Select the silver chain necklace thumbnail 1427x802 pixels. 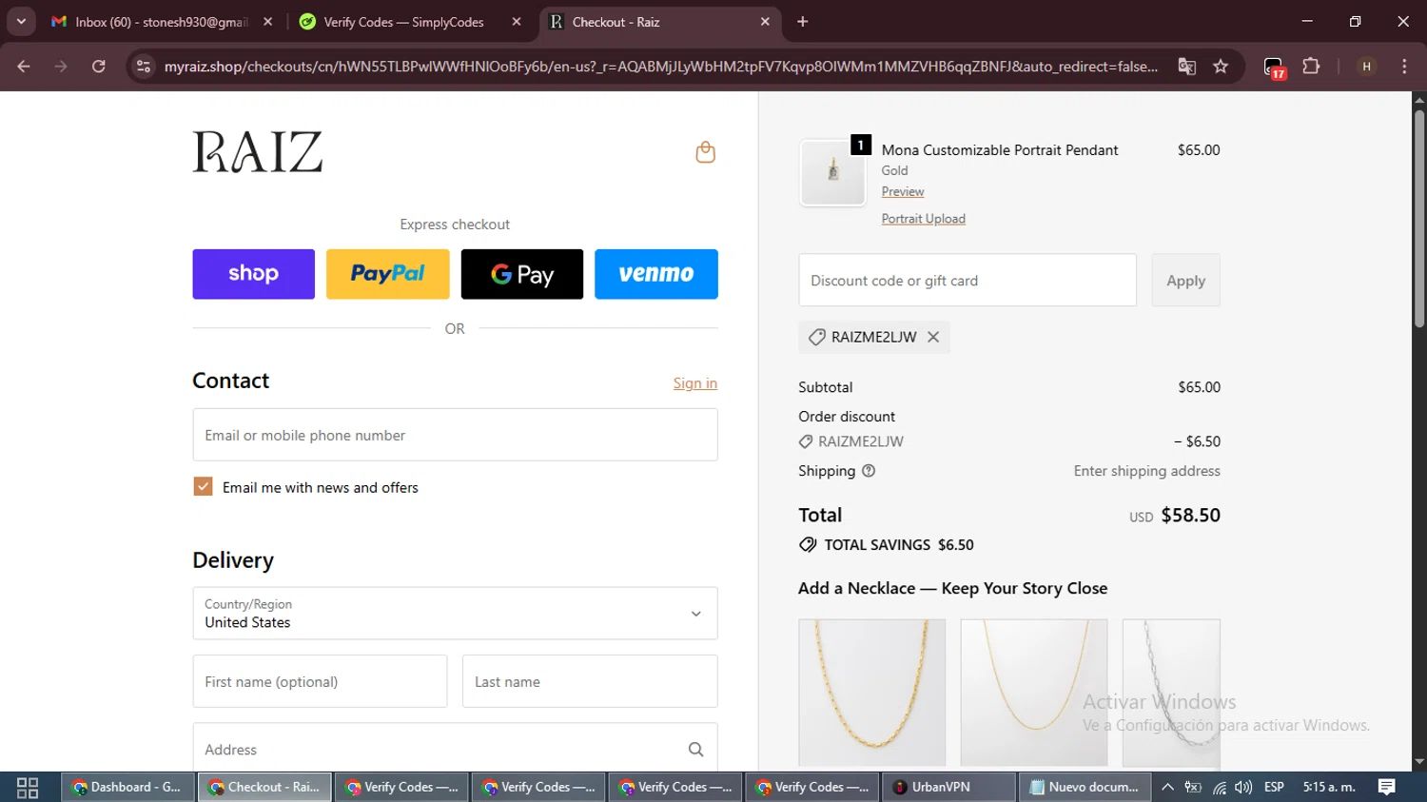(x=1171, y=693)
